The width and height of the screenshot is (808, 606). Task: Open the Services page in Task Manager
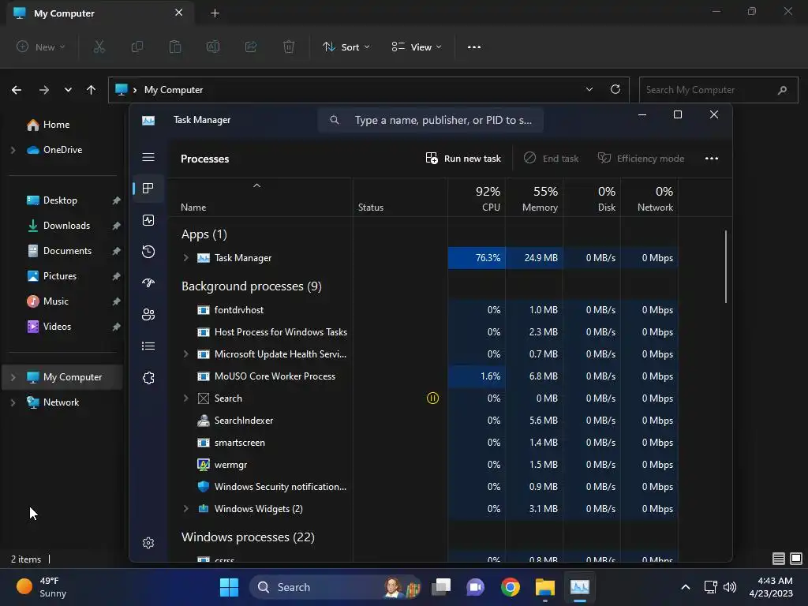pos(148,378)
